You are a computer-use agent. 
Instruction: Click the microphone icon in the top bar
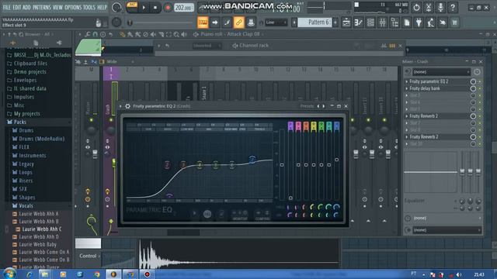tap(440, 7)
